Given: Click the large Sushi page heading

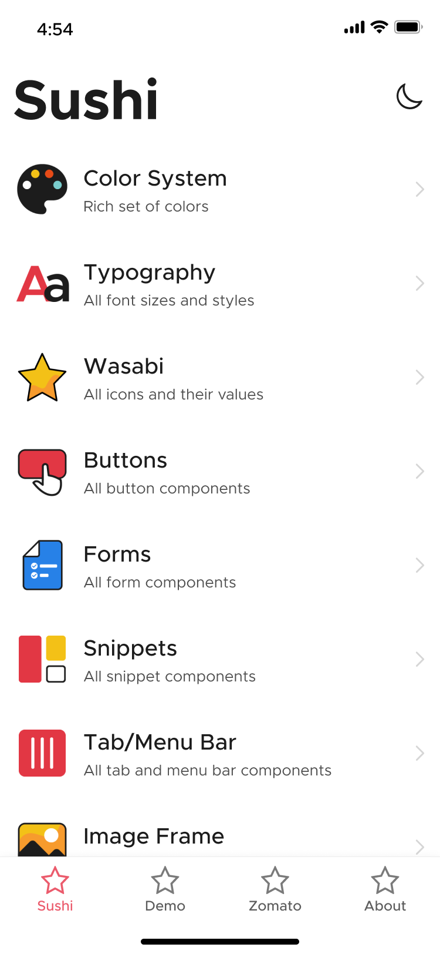Looking at the screenshot, I should [86, 100].
